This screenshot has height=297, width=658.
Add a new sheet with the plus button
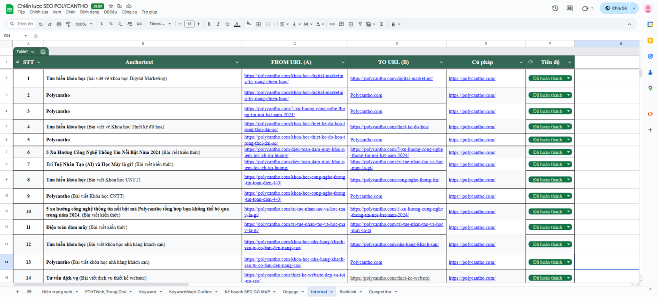click(x=17, y=292)
